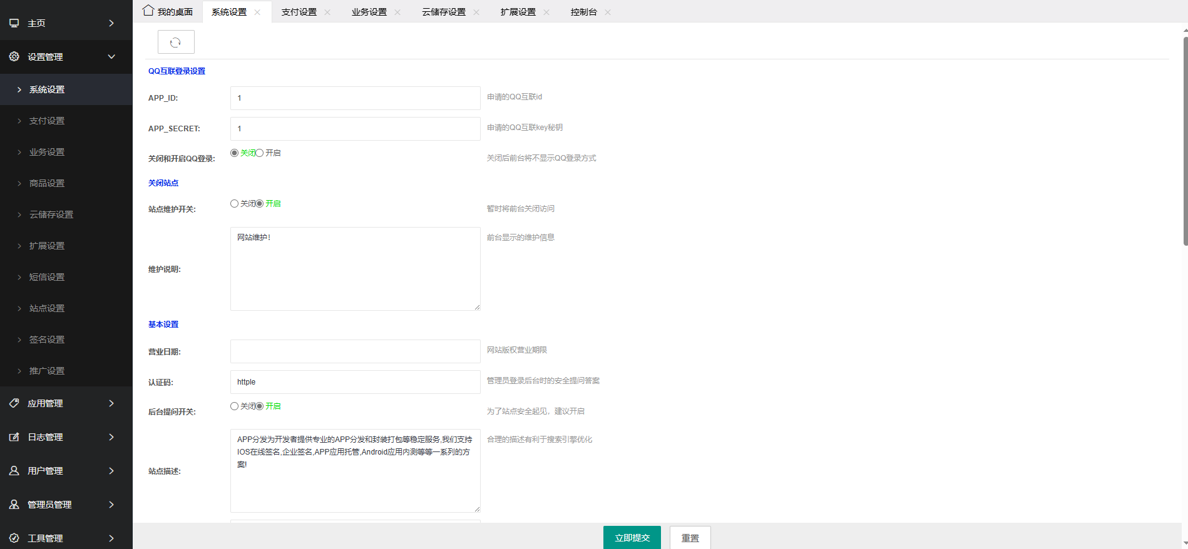1188x549 pixels.
Task: Click the 维护说明 text area
Action: 356,269
